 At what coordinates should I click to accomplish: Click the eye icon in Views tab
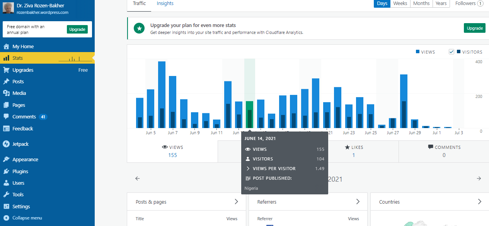point(165,147)
